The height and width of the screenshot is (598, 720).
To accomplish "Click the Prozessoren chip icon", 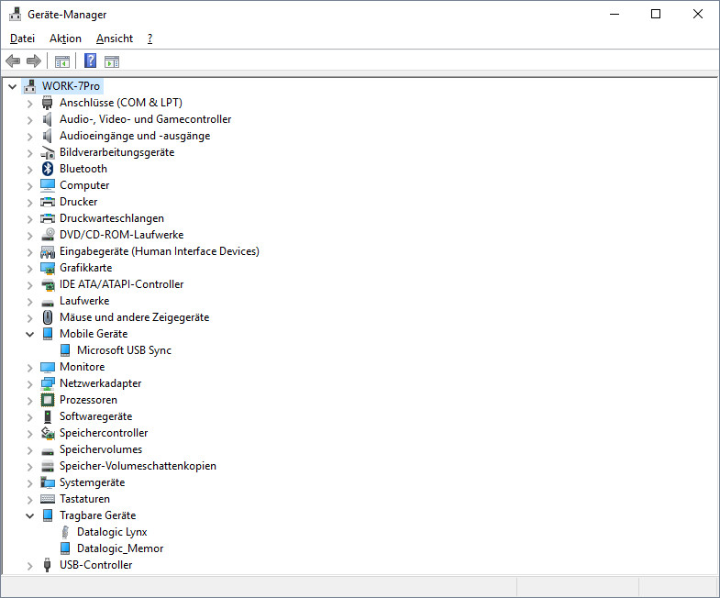I will tap(48, 400).
